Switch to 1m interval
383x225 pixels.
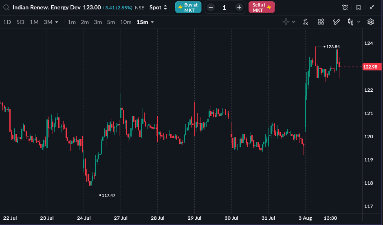tap(72, 22)
